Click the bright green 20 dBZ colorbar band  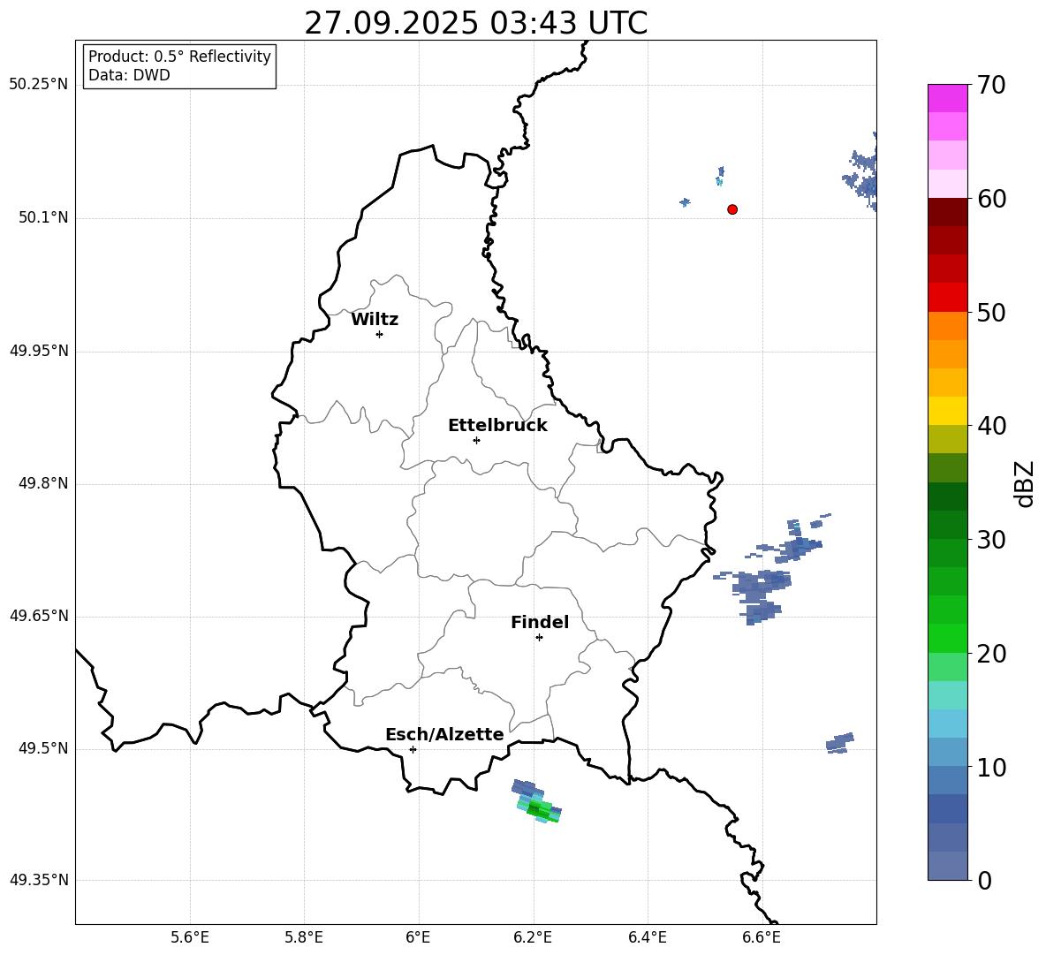point(947,638)
